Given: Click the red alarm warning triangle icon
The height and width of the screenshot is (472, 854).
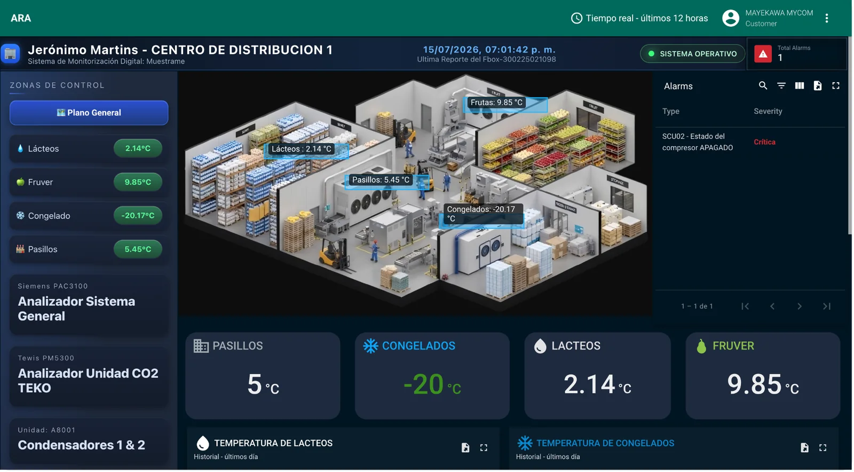Looking at the screenshot, I should (763, 54).
